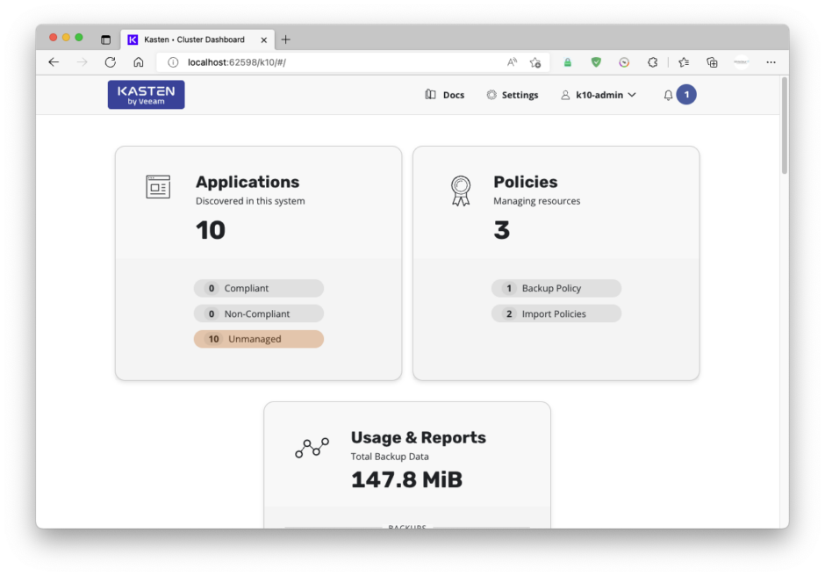825x576 pixels.
Task: Click the Kasten by Veeam logo
Action: [x=146, y=95]
